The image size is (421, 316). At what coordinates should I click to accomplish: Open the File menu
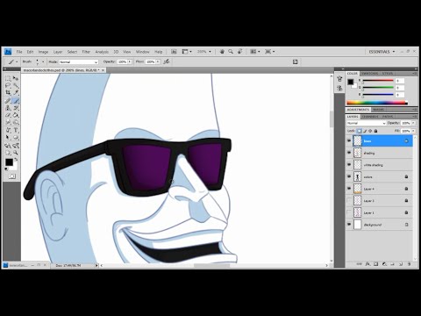click(x=19, y=52)
